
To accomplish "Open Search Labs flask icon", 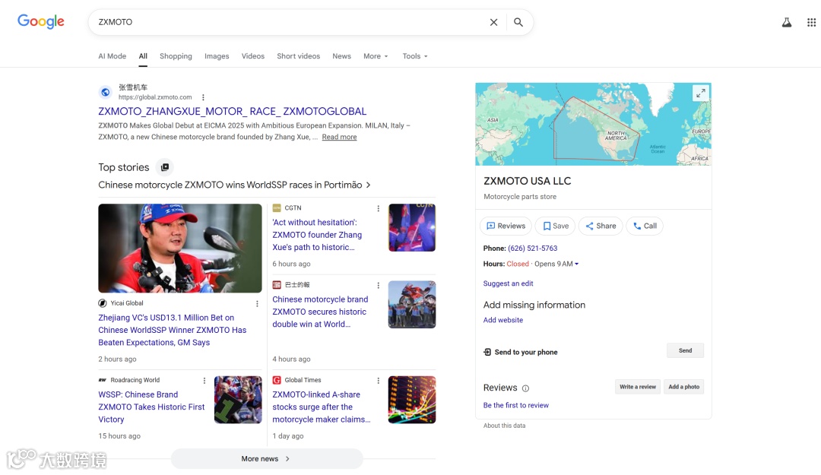I will click(787, 22).
